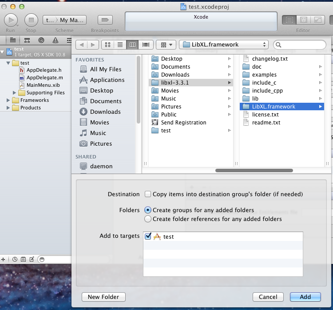This screenshot has height=310, width=333.
Task: Open the Issue navigator warning icon
Action: (55, 40)
